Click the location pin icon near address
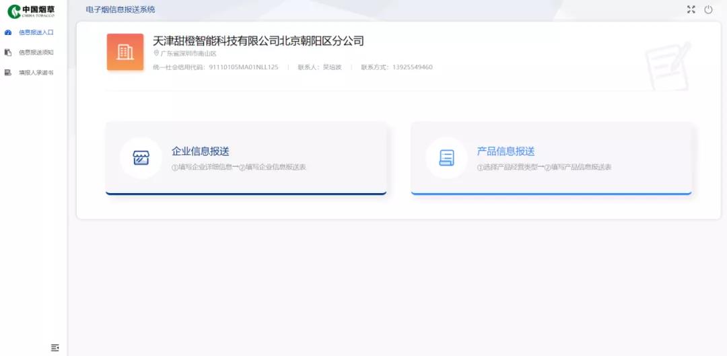Image resolution: width=727 pixels, height=356 pixels. [x=156, y=53]
